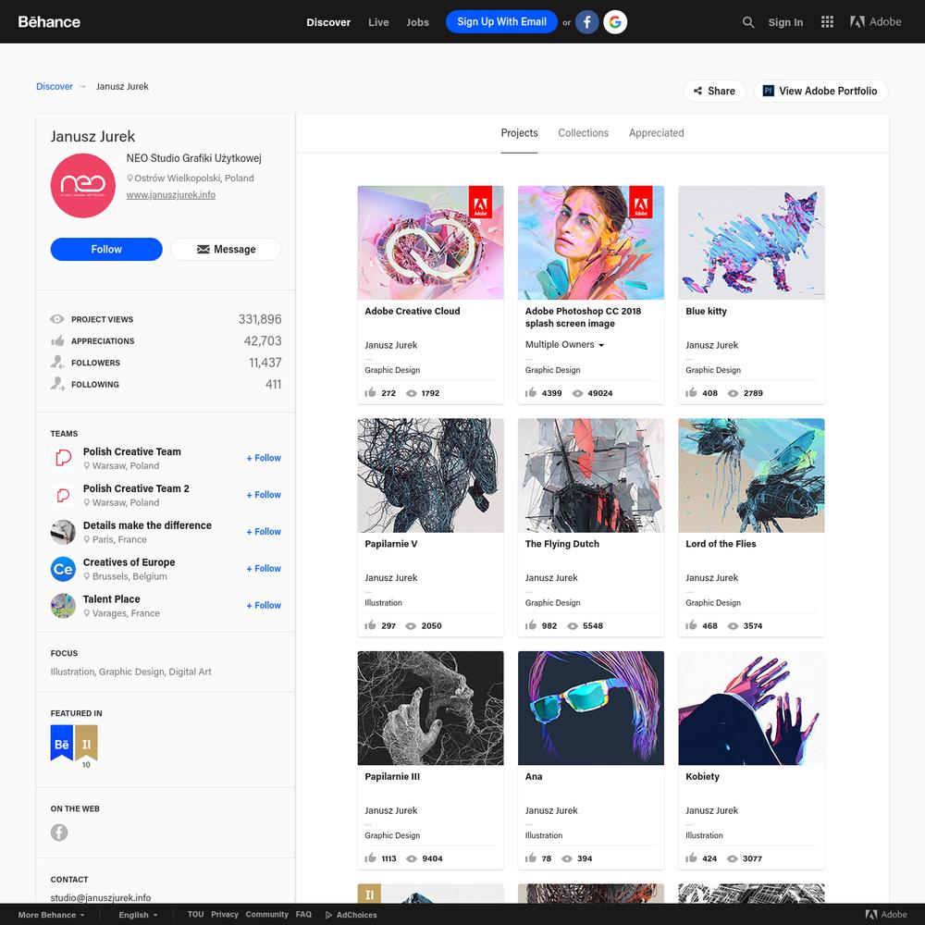Click appreciate thumb icon on Ana card
This screenshot has width=925, height=925.
tap(530, 857)
